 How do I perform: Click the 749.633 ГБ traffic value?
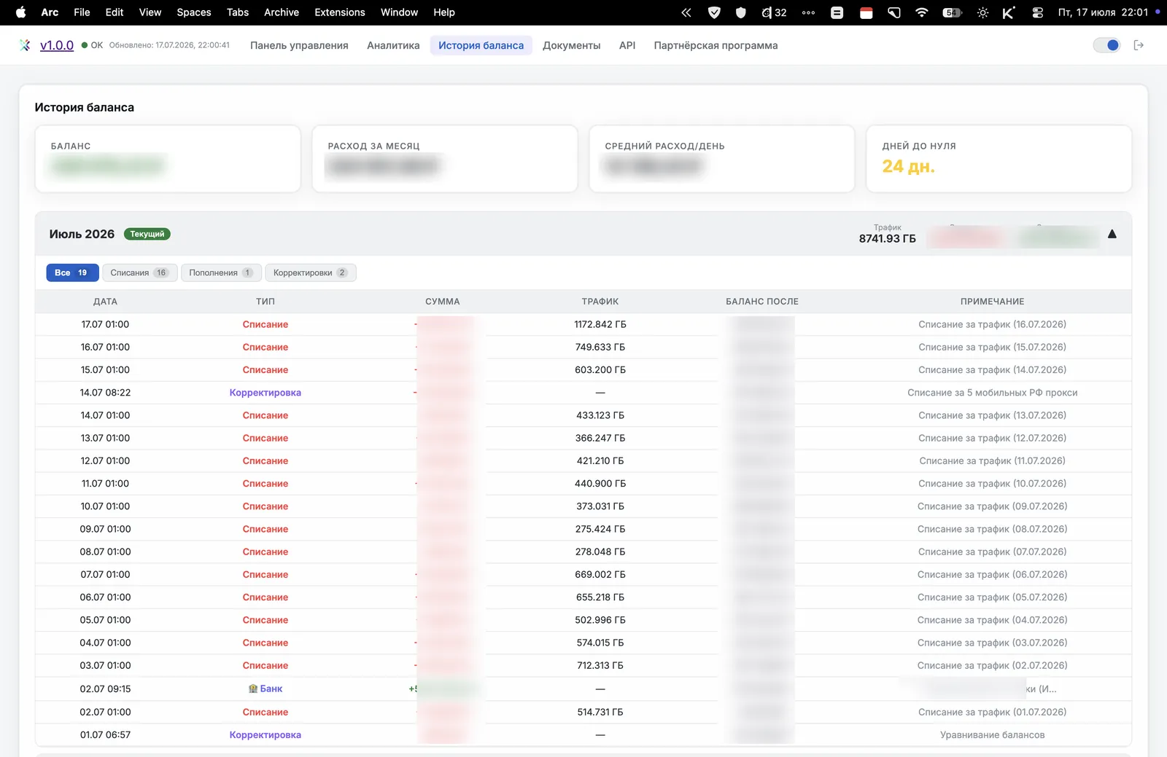tap(600, 347)
